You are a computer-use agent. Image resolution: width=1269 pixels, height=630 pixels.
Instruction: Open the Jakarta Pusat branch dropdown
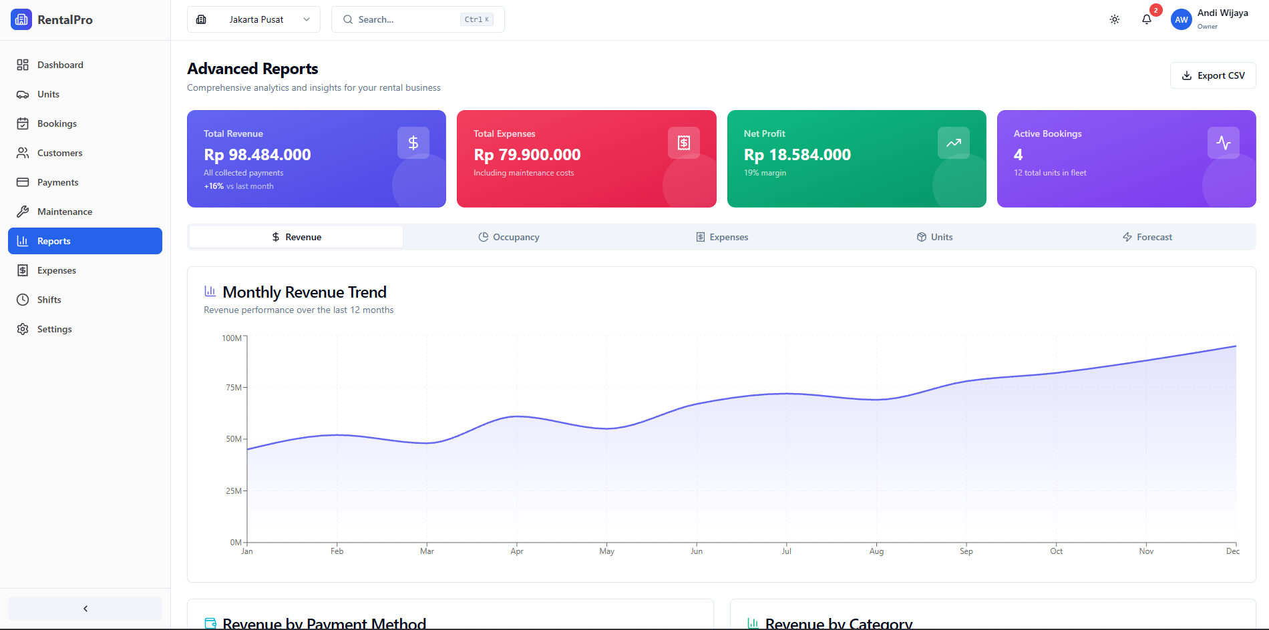[x=254, y=19]
